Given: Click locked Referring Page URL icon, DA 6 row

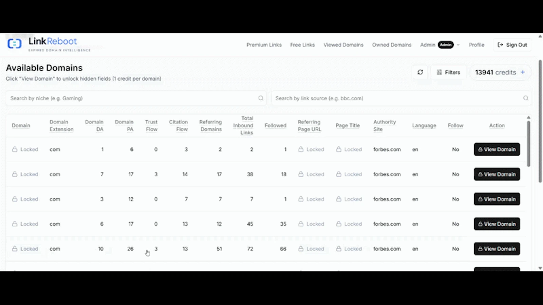Looking at the screenshot, I should click(301, 224).
